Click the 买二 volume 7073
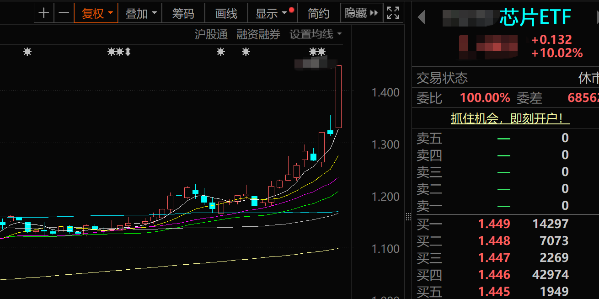The width and height of the screenshot is (599, 299). coord(554,241)
